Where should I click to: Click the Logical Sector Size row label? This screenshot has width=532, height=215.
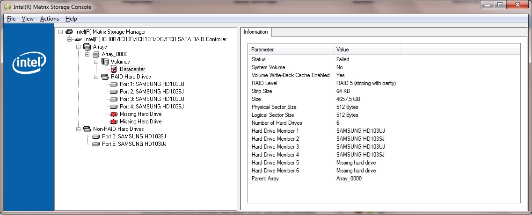(273, 115)
